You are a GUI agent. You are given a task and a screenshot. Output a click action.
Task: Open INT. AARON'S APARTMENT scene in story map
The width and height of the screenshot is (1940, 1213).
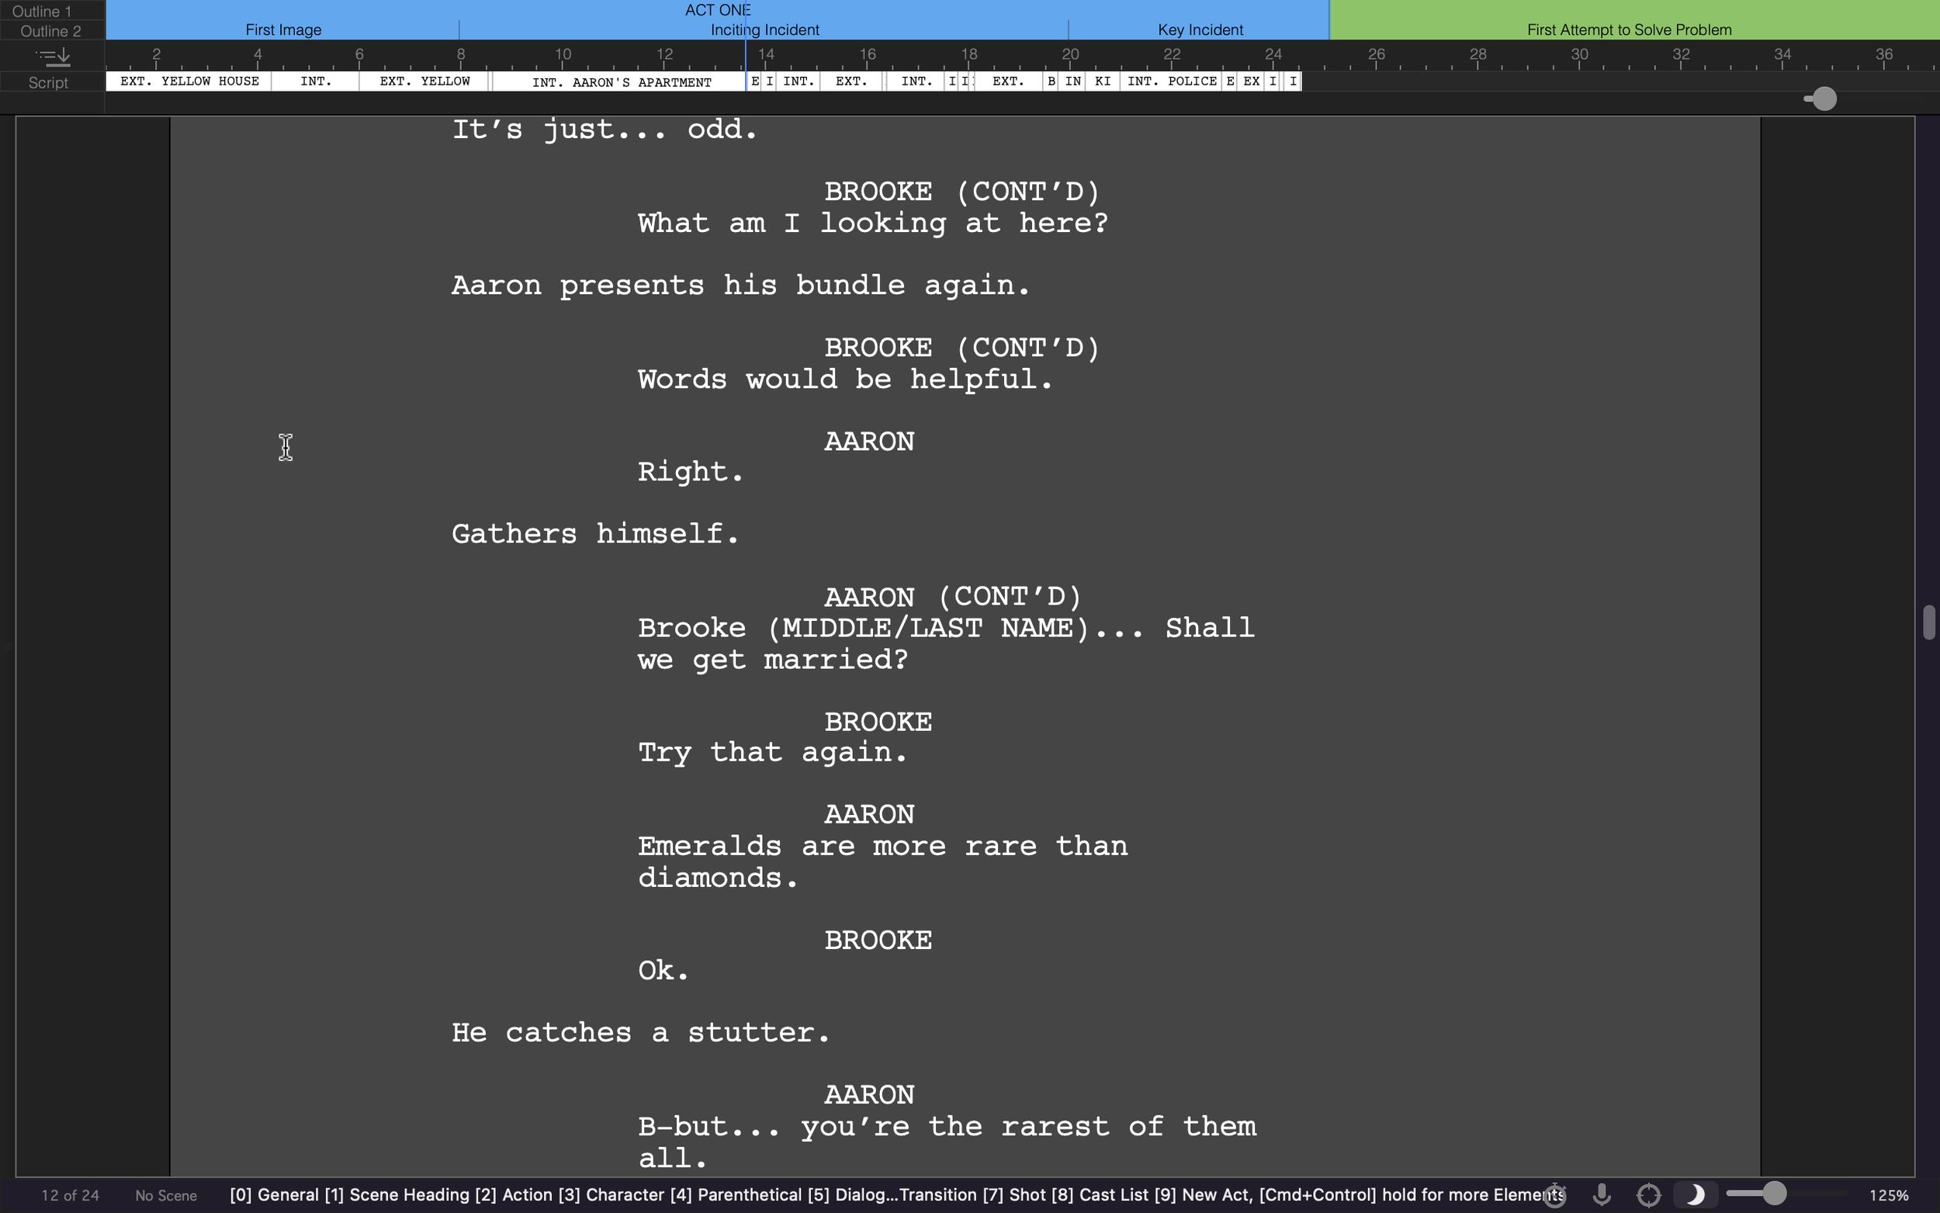[x=621, y=81]
